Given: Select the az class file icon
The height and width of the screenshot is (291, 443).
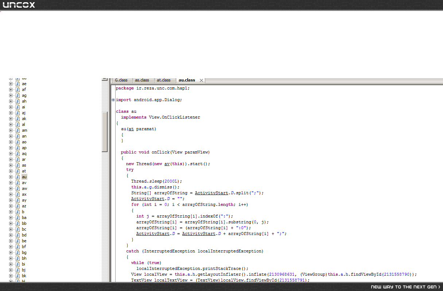Looking at the screenshot, I should pyautogui.click(x=17, y=206).
